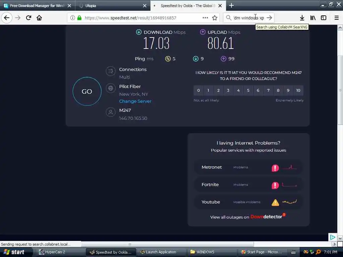Bookmark this page with the star icon
The width and height of the screenshot is (343, 257).
[215, 18]
